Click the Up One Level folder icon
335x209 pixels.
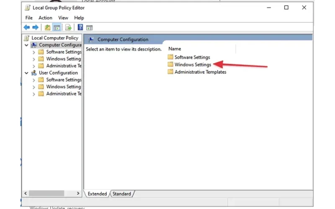point(47,27)
